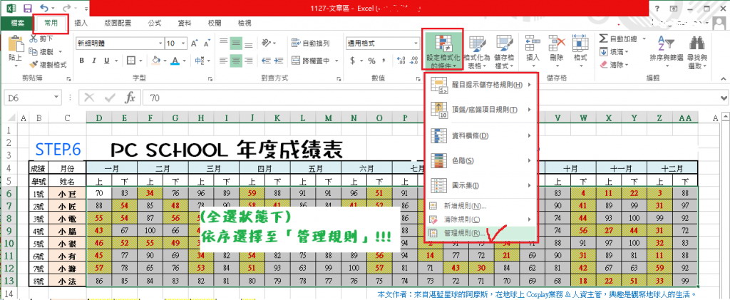Click 格式化為表格 format as table
The height and width of the screenshot is (300, 730).
477,51
